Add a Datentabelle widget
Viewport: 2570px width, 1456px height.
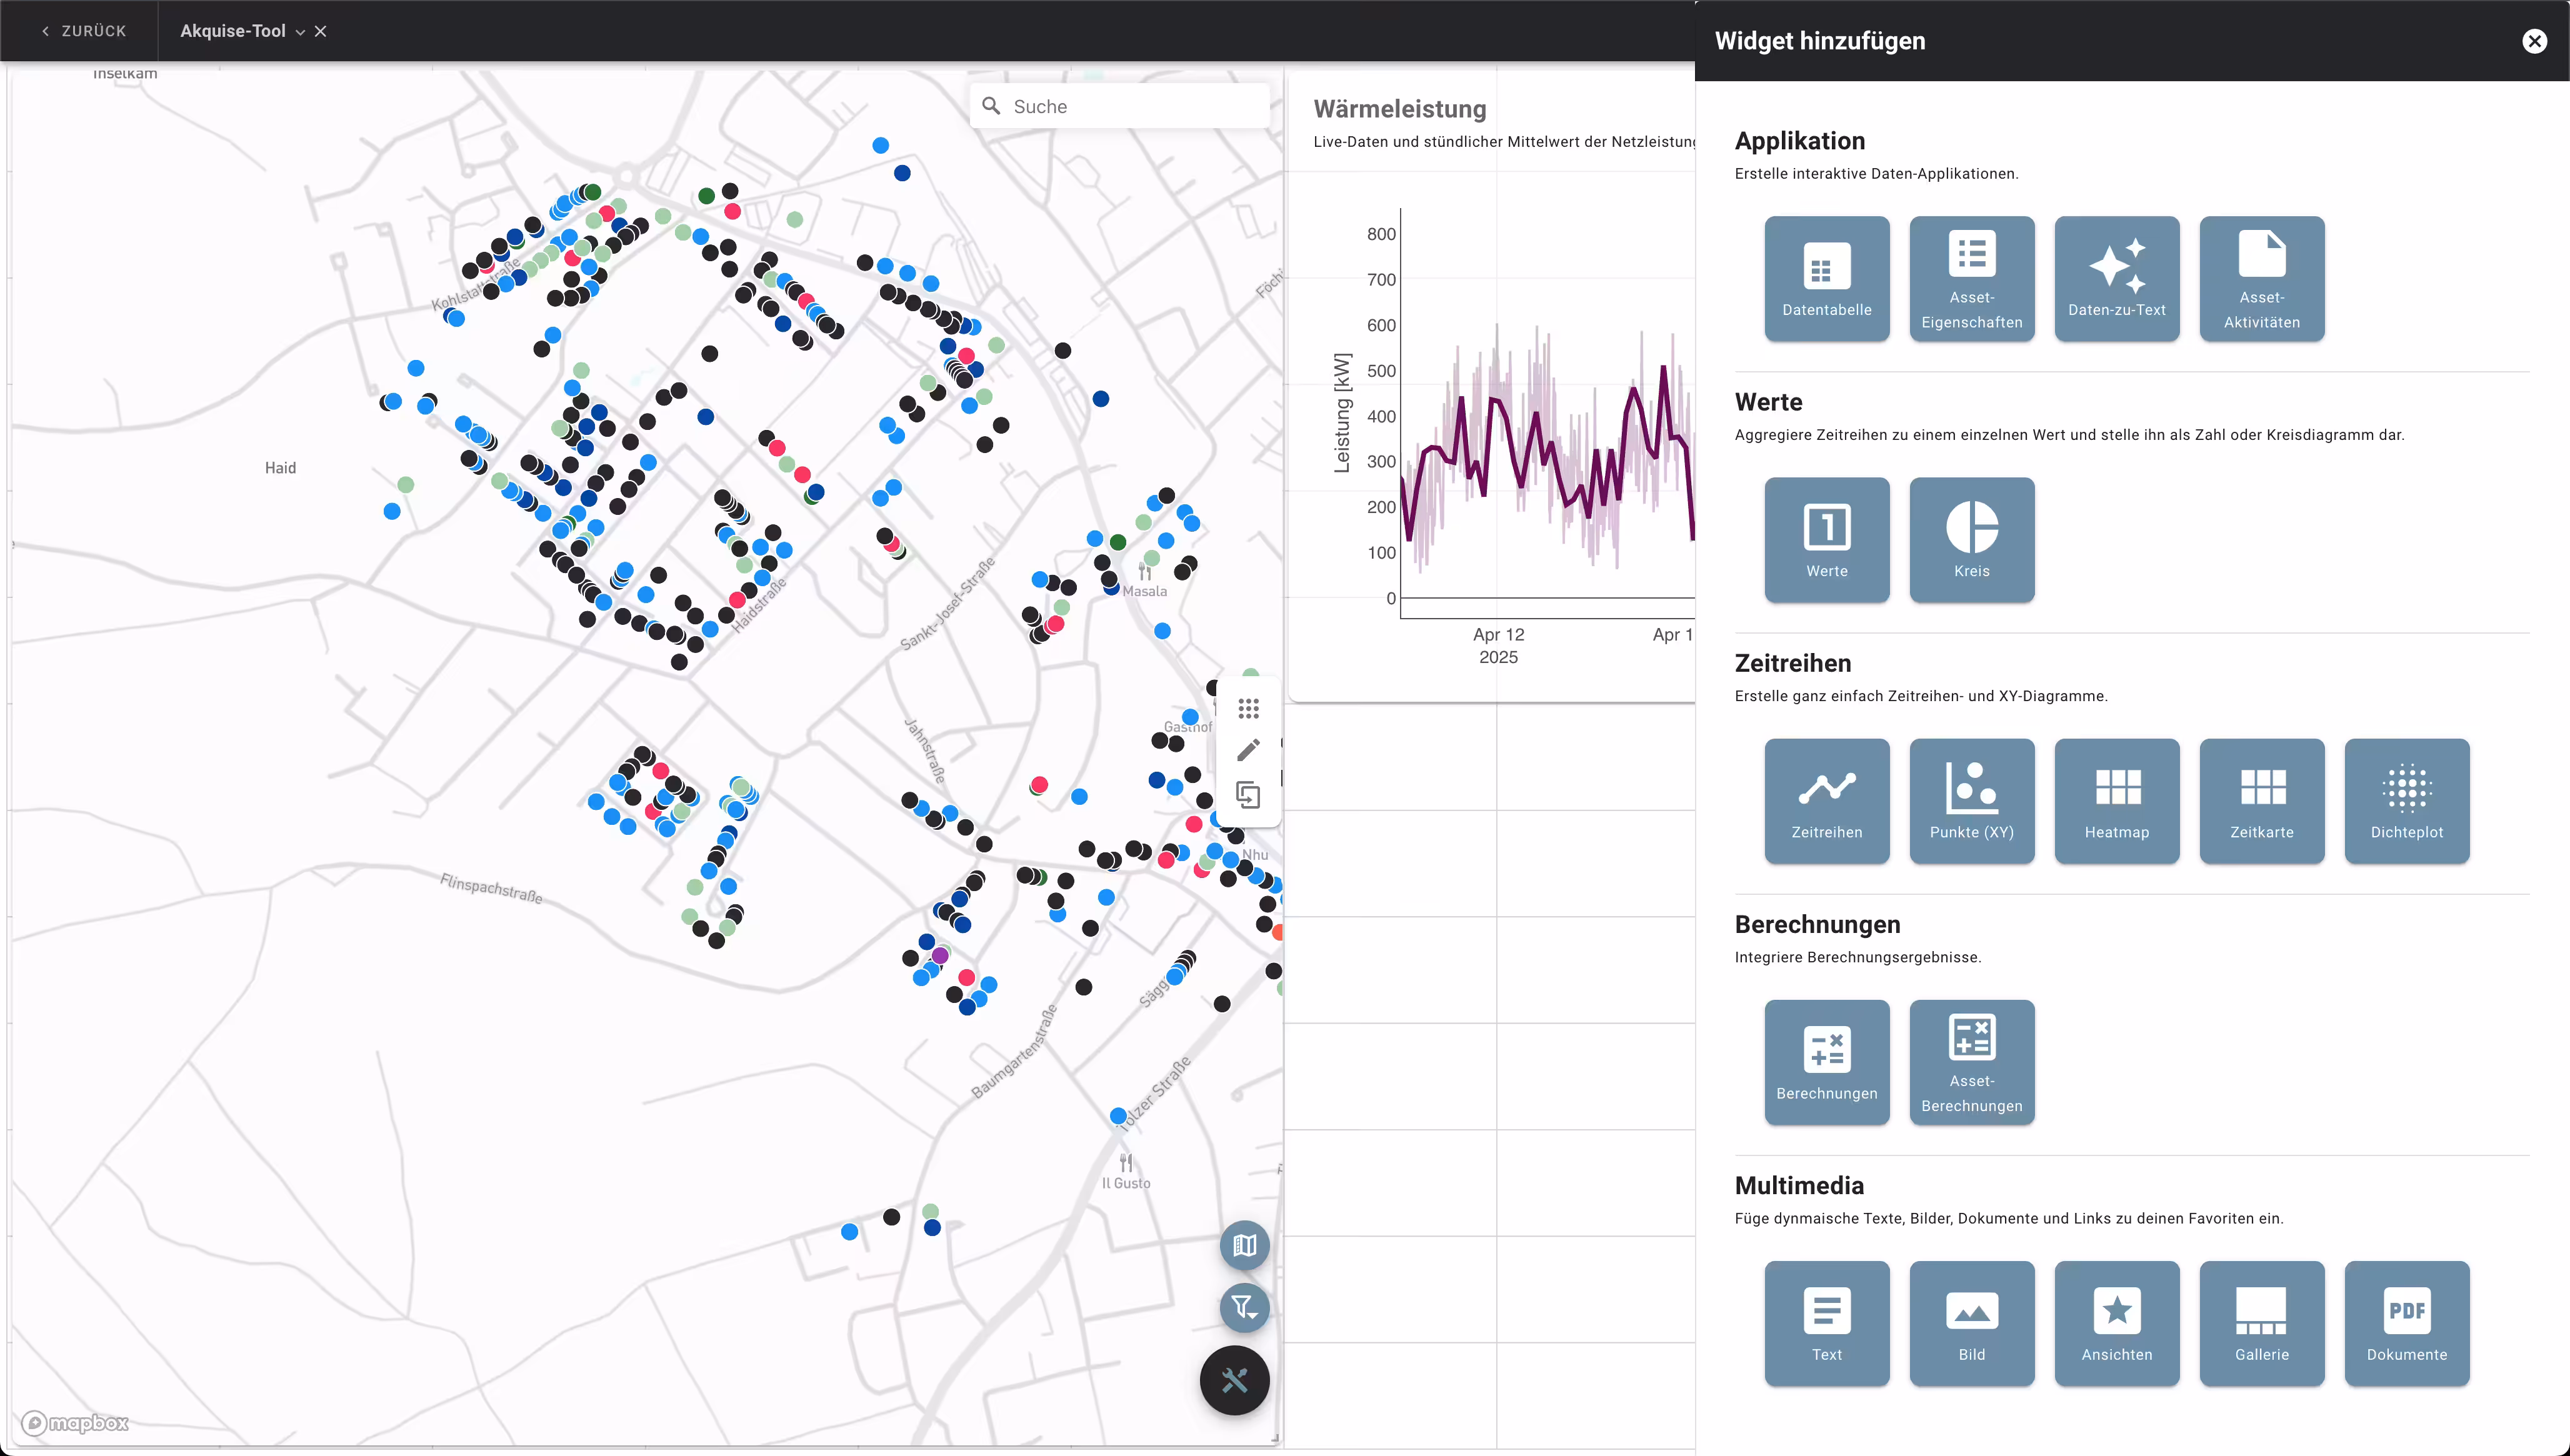coord(1826,279)
